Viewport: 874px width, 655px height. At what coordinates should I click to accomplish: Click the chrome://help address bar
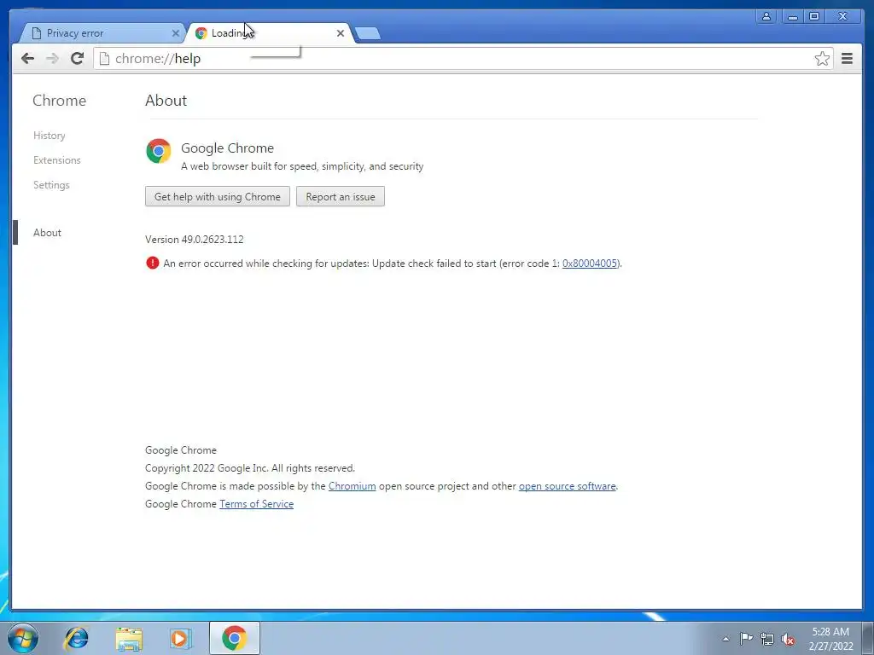pos(463,59)
